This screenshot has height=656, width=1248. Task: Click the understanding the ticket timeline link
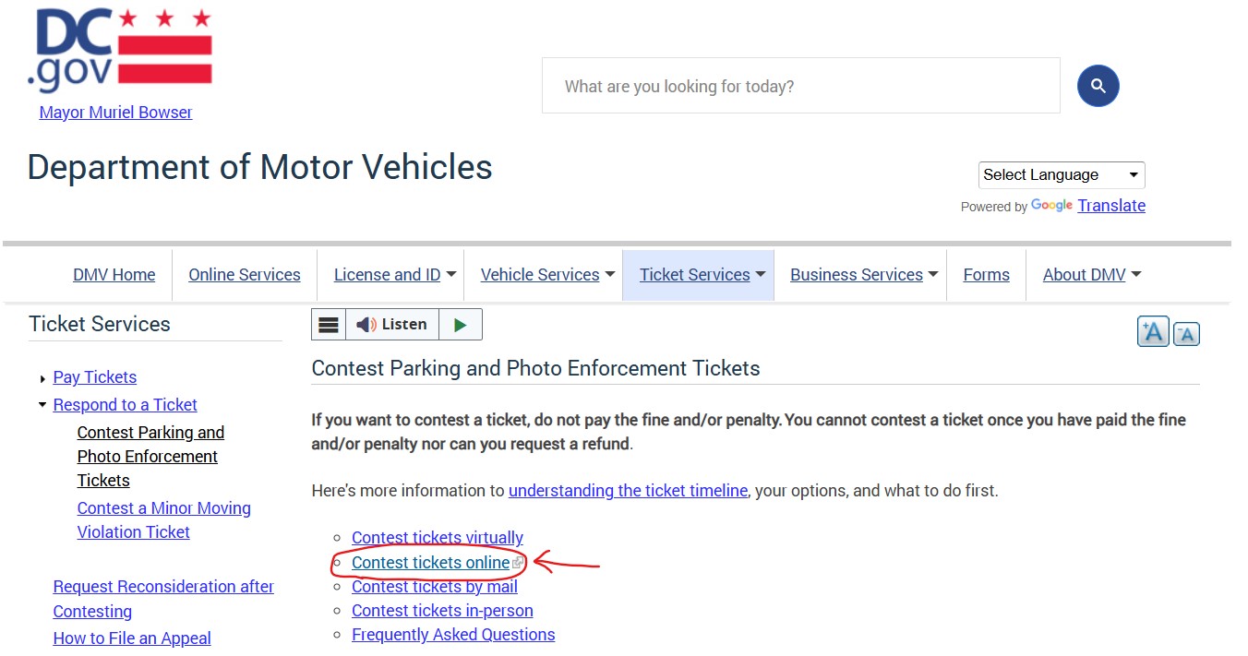coord(628,490)
